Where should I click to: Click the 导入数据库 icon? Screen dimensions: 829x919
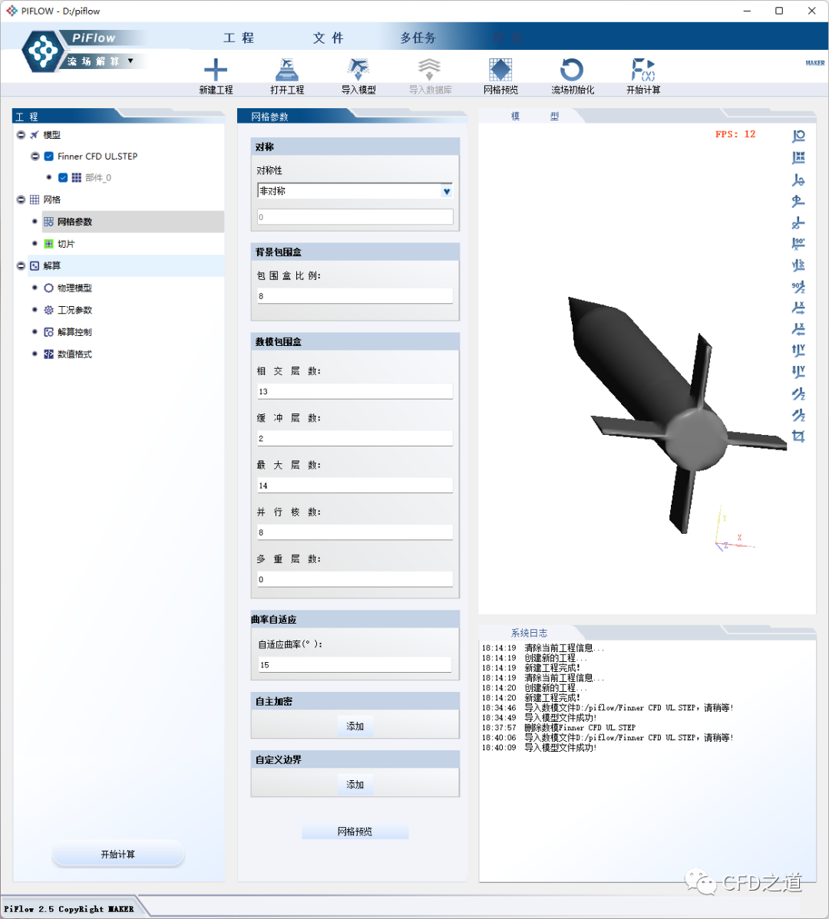pyautogui.click(x=429, y=70)
